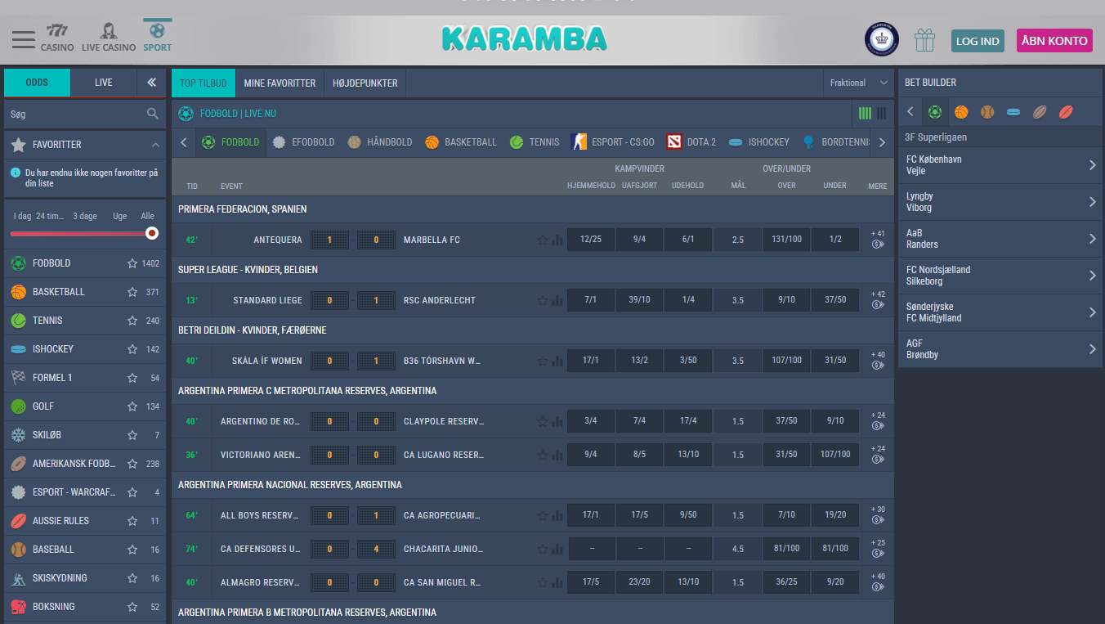Expand FC Nordsjælland vs Silkeborg
The width and height of the screenshot is (1105, 624).
[1000, 276]
